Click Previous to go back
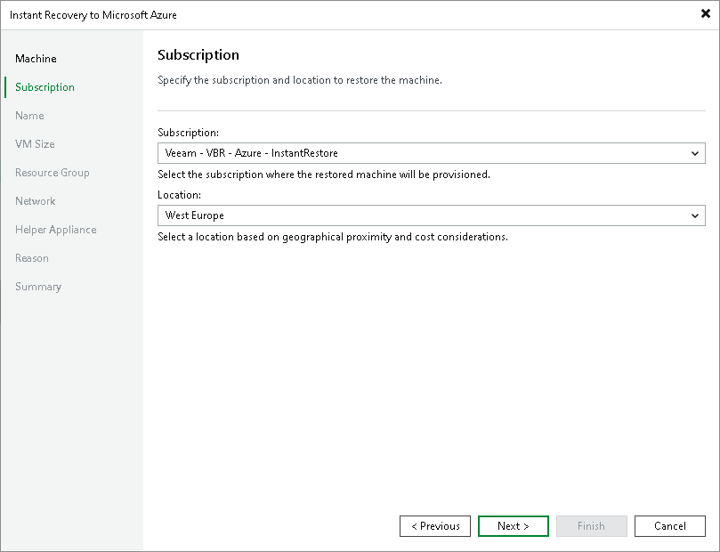The height and width of the screenshot is (552, 720). pyautogui.click(x=434, y=525)
